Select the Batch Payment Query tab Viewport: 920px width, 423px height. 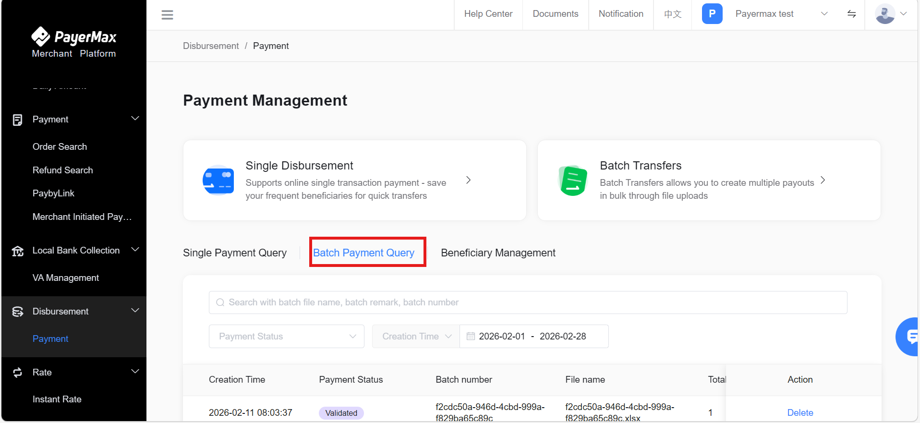[x=364, y=253]
